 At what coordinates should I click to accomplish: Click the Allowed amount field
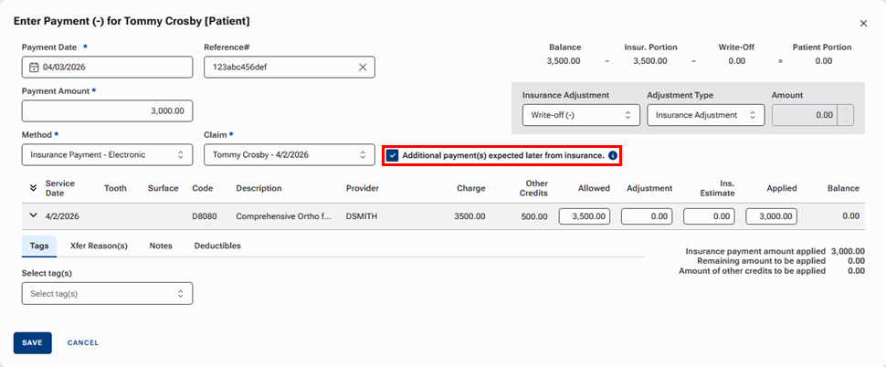click(585, 216)
